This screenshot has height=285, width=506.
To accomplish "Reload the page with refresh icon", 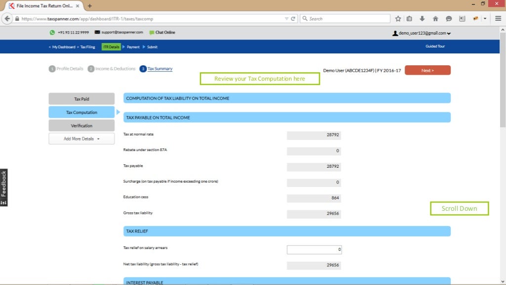I will click(293, 19).
